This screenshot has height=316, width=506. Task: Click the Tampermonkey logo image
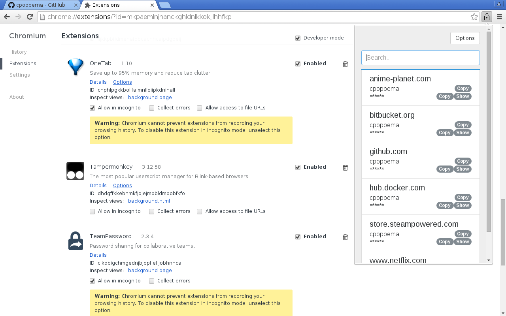[x=75, y=171]
